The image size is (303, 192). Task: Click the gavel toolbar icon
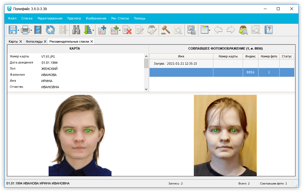[x=166, y=30]
